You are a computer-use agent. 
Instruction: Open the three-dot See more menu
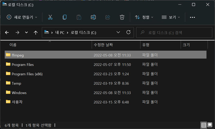(x=192, y=17)
